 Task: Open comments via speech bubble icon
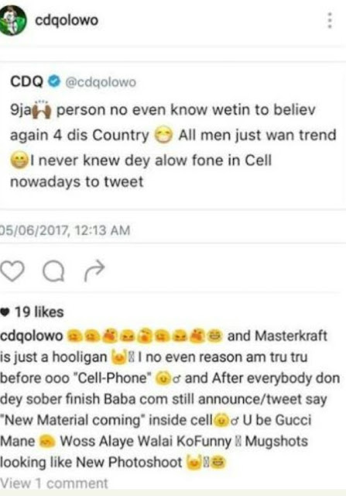[x=53, y=271]
